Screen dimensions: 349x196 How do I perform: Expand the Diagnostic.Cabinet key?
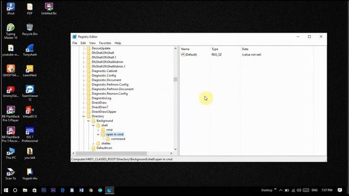(x=83, y=71)
